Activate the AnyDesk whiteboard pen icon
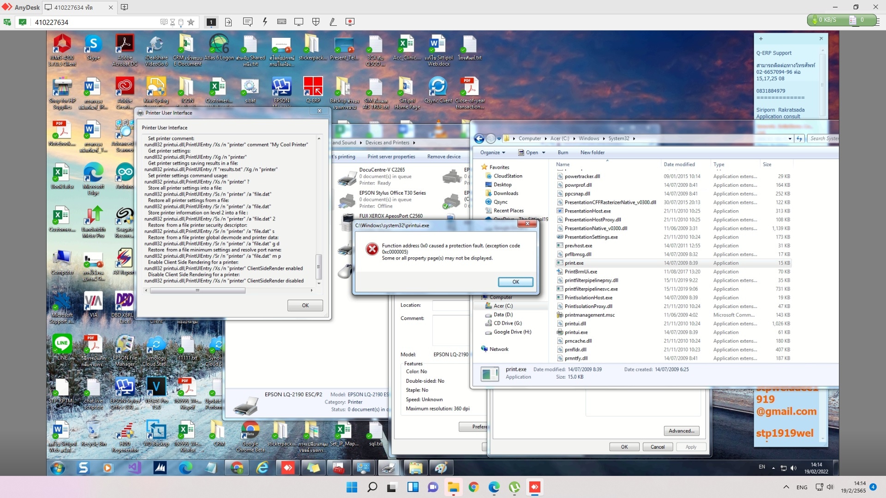This screenshot has width=886, height=498. (x=333, y=22)
